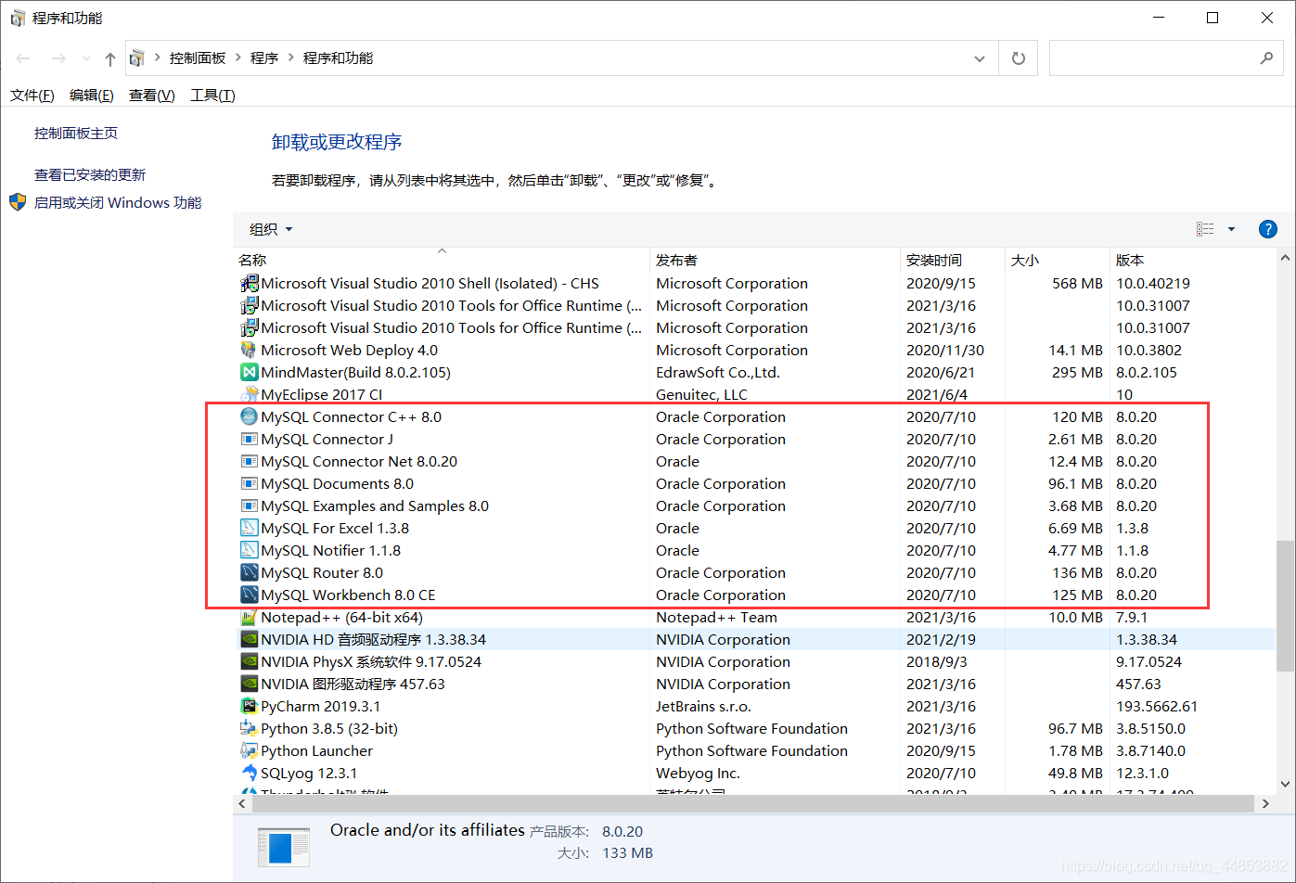Go up one level with the up arrow
1296x883 pixels.
click(x=110, y=59)
